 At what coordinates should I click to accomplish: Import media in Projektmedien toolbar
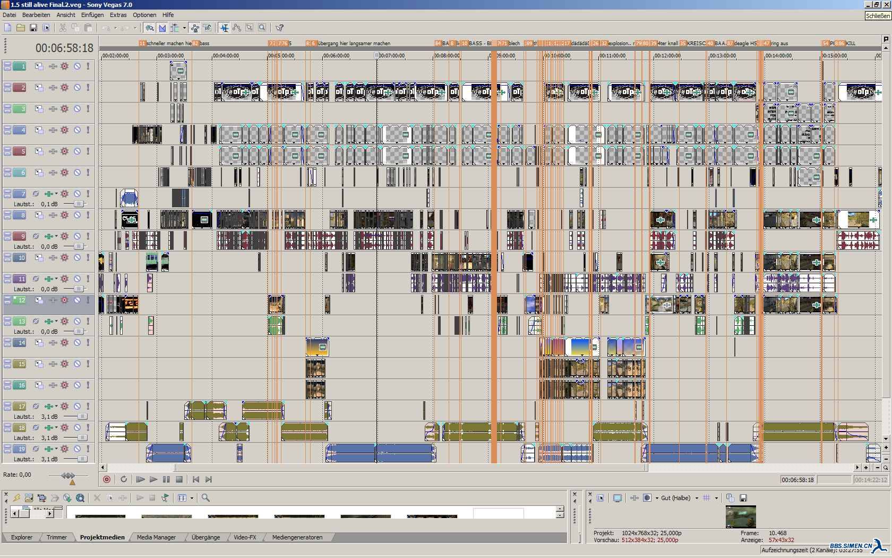[x=29, y=498]
